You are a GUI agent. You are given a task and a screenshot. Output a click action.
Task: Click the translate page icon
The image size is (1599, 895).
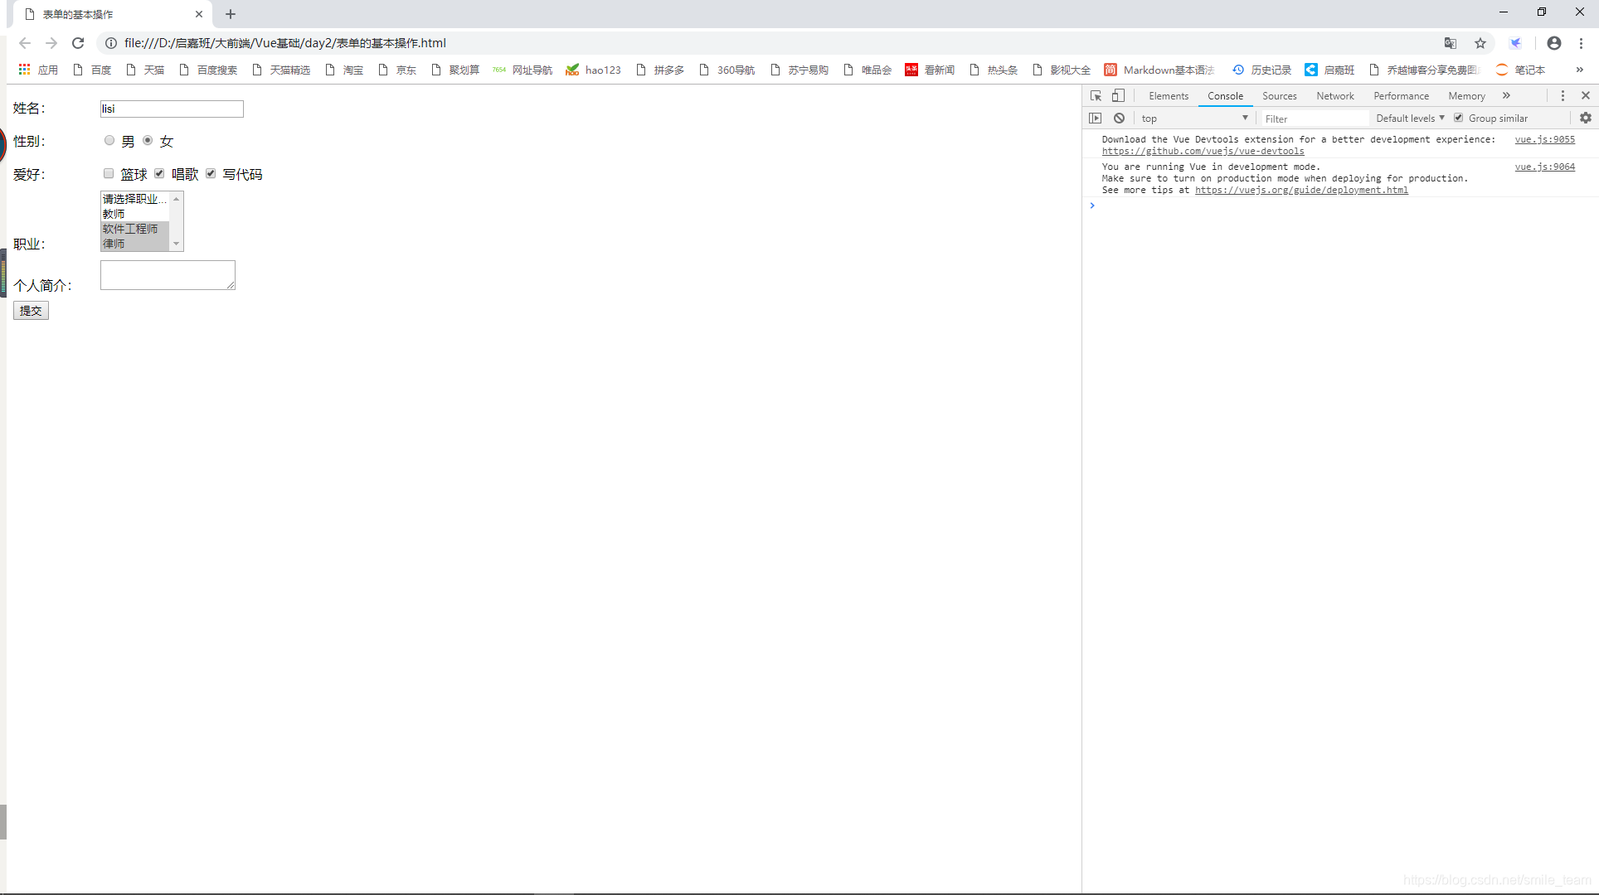point(1451,43)
